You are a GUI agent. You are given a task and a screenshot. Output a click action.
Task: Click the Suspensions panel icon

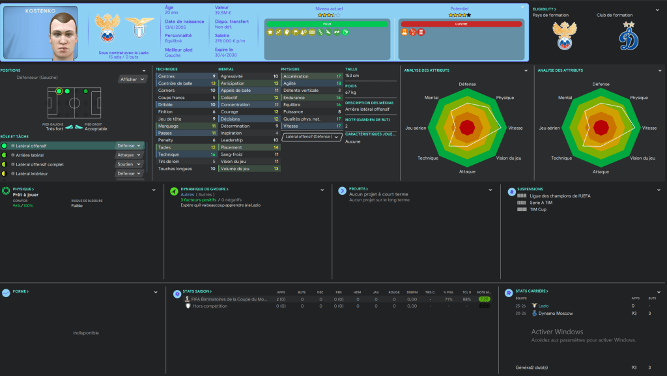click(x=511, y=190)
